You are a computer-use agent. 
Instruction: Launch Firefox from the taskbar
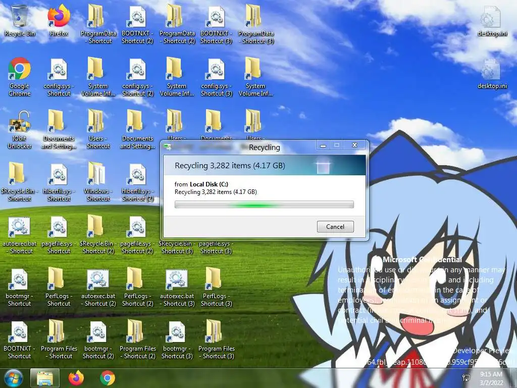click(x=76, y=378)
